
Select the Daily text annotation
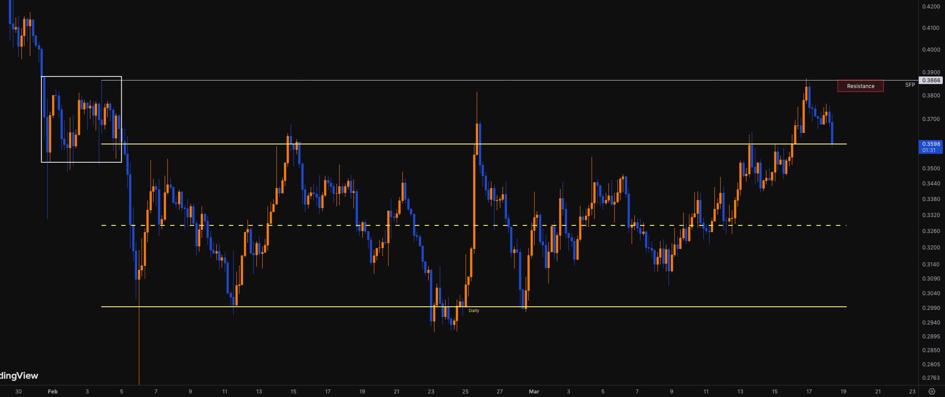click(x=474, y=311)
